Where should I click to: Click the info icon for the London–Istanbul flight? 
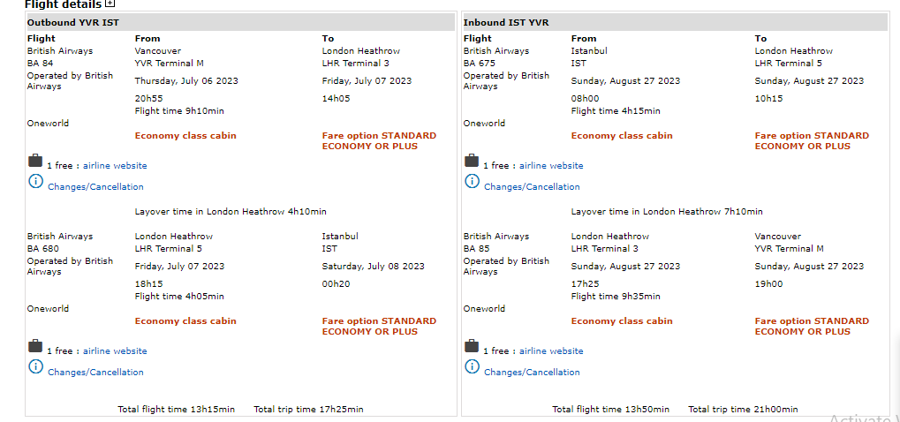click(x=35, y=366)
